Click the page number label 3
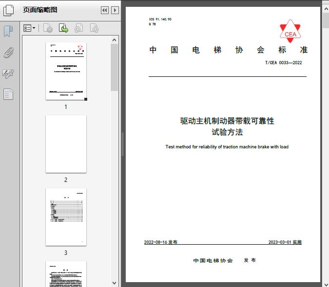Viewport: 329px width, 287px height. [x=66, y=252]
